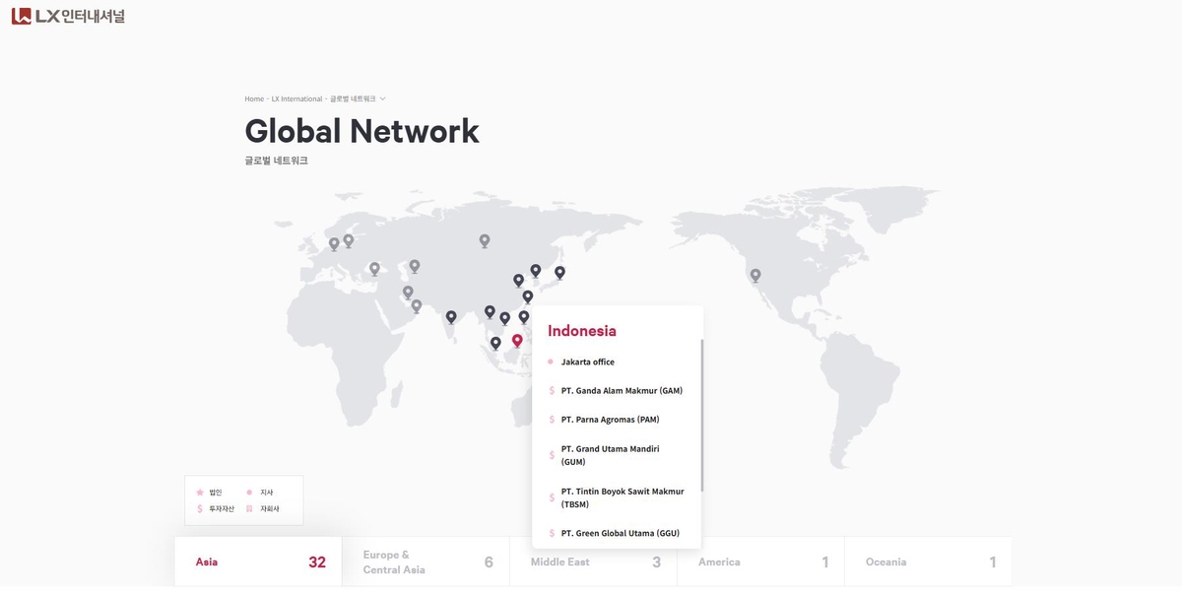Go to Home in the breadcrumb

click(x=254, y=99)
